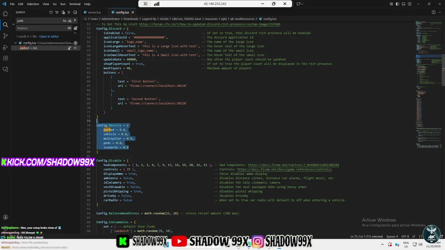Open the Go menu

(55, 4)
